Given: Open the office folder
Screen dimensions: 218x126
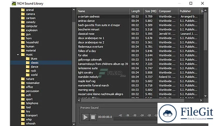Looking at the screenshot, I should coord(27,87).
